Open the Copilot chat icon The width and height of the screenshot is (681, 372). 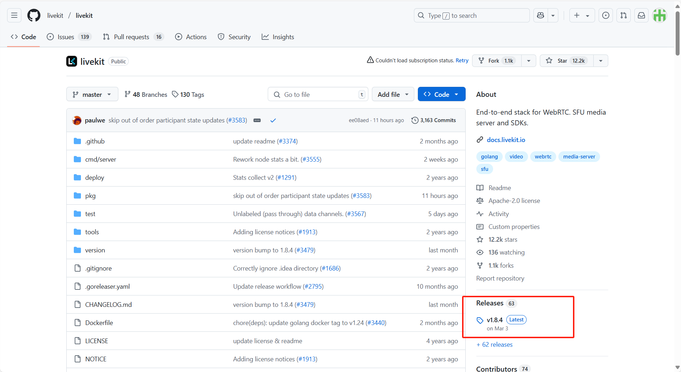541,15
